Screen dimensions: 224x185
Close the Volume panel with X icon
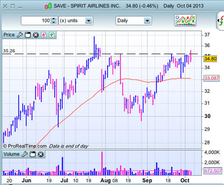point(41,154)
